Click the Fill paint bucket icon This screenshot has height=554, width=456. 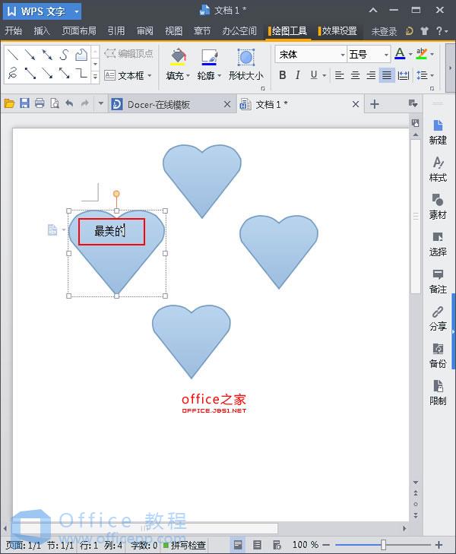click(x=178, y=57)
